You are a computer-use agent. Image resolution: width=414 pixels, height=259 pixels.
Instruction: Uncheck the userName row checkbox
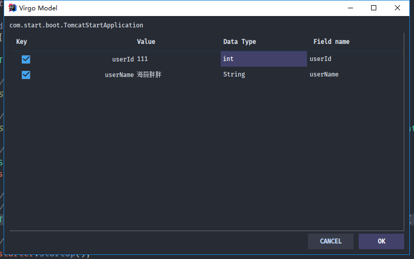coord(26,75)
